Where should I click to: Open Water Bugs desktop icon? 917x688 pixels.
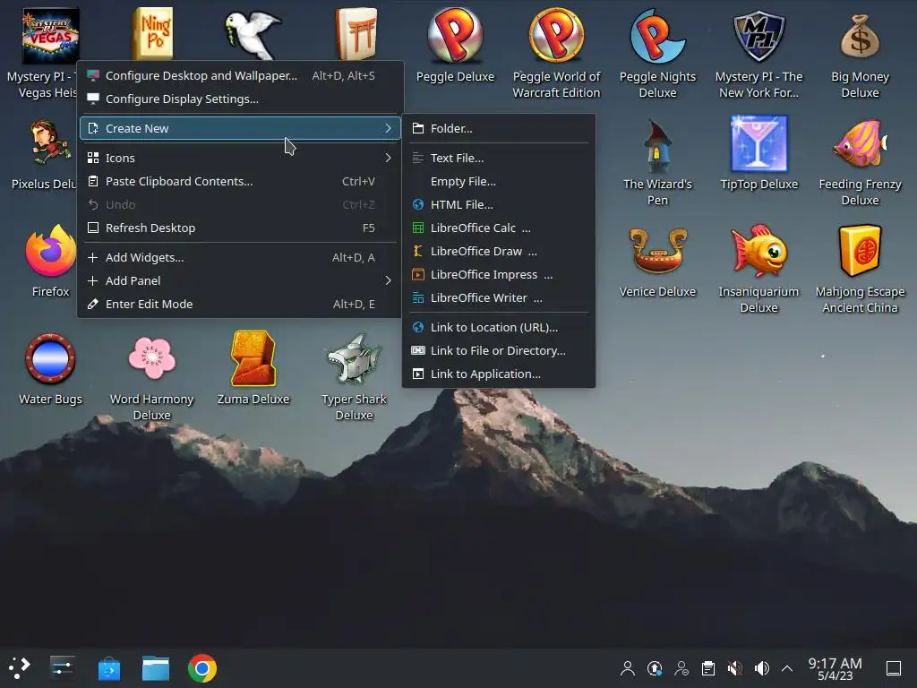(50, 358)
